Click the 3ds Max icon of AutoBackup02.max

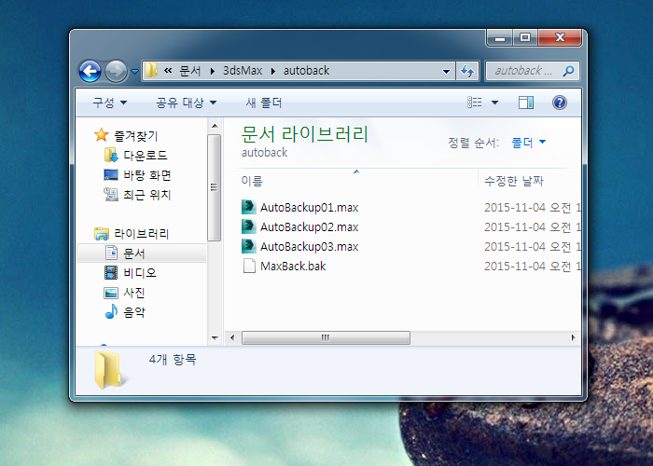[249, 226]
